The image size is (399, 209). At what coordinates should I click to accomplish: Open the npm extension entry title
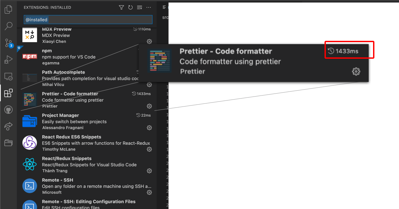coord(47,51)
